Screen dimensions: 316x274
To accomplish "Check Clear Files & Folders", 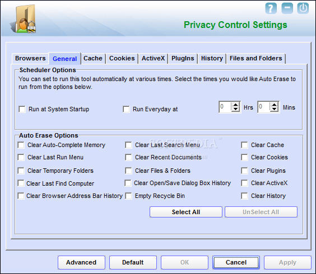I will 128,171.
